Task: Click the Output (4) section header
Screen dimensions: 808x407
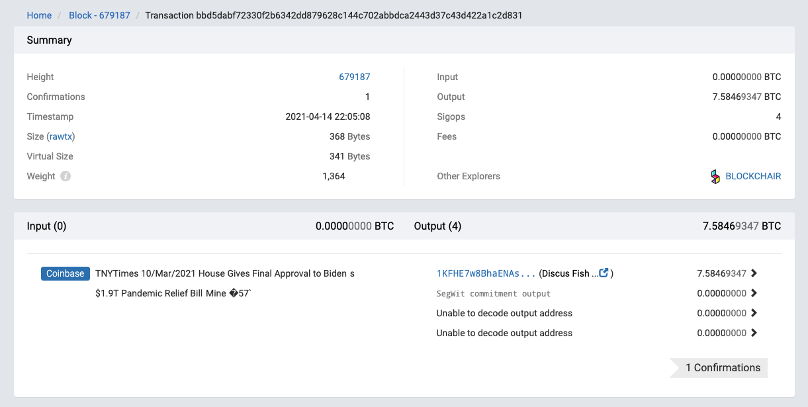Action: pyautogui.click(x=437, y=226)
